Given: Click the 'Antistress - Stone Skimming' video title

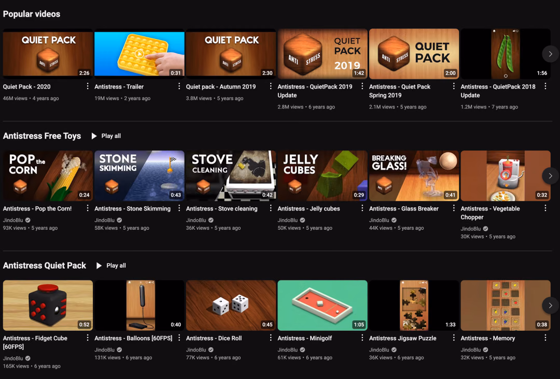Looking at the screenshot, I should point(133,209).
